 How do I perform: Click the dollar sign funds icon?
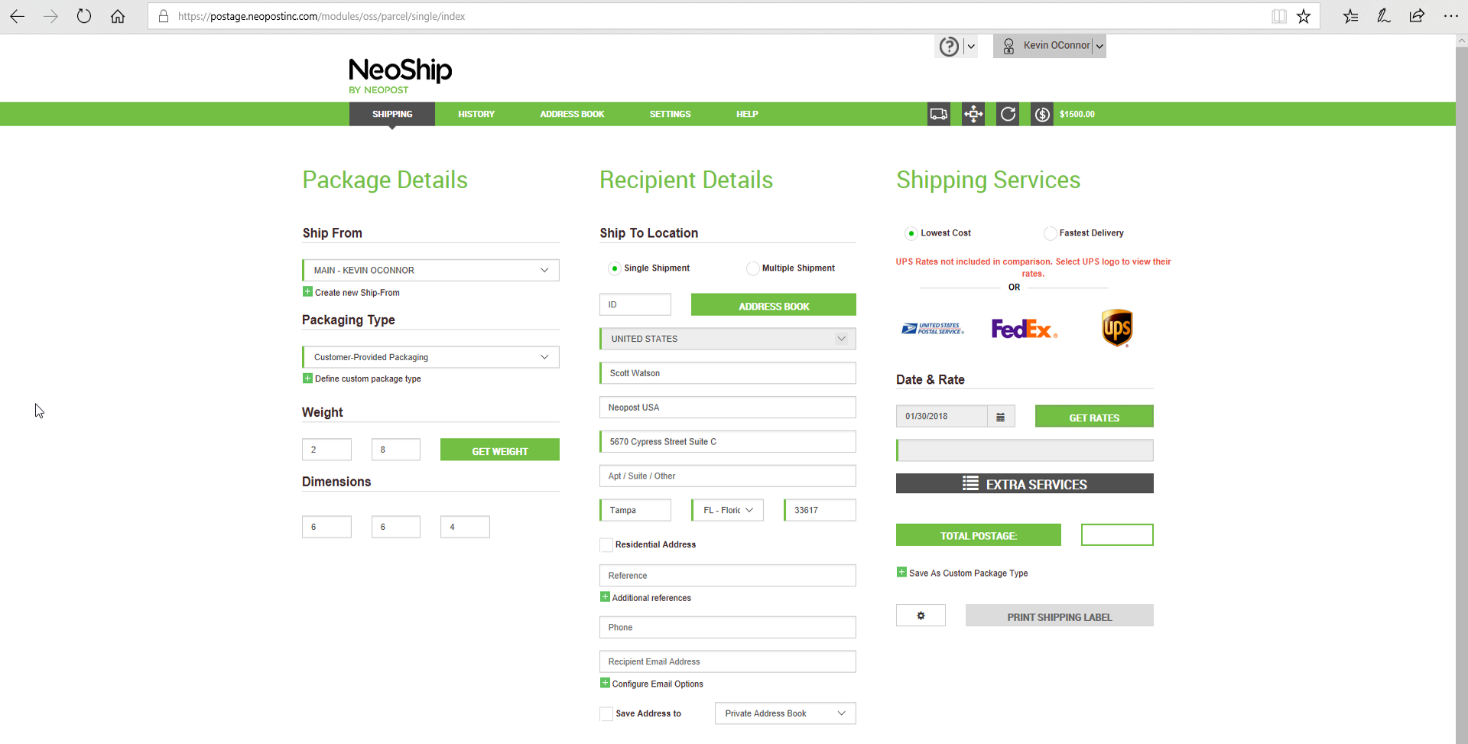(x=1042, y=114)
